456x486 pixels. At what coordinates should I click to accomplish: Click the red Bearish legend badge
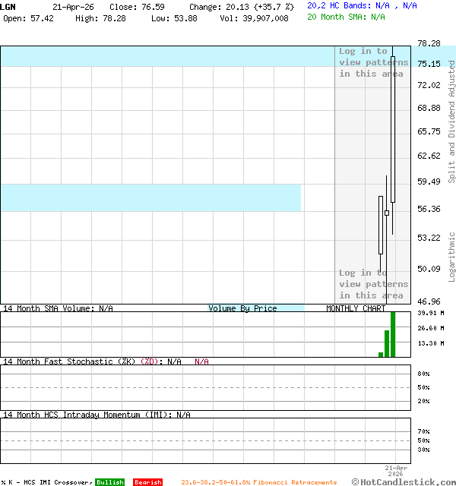pyautogui.click(x=147, y=482)
